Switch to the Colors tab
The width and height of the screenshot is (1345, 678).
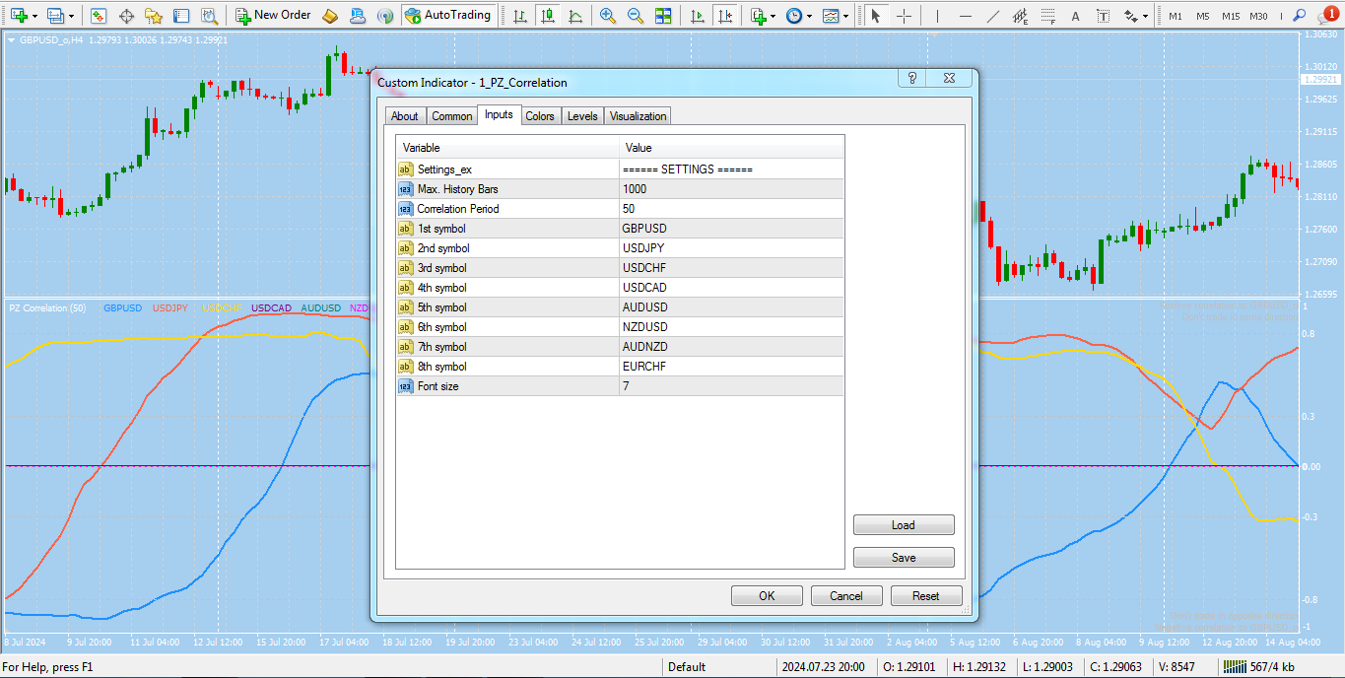539,116
